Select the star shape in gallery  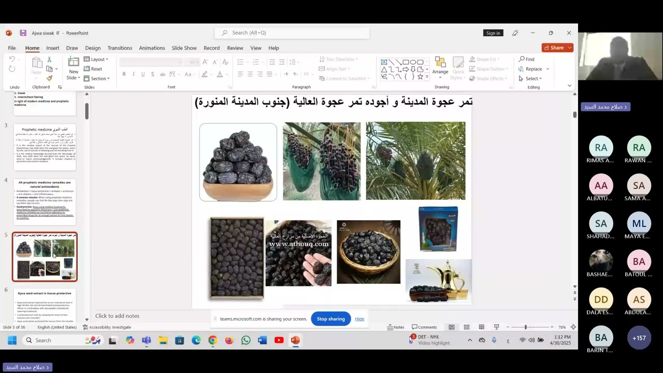420,77
